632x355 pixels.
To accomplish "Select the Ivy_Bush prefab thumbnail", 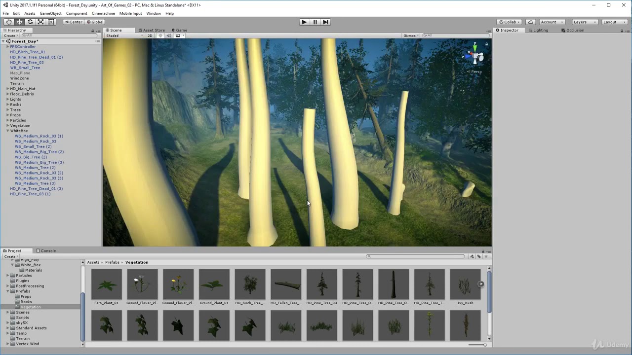I will 465,287.
